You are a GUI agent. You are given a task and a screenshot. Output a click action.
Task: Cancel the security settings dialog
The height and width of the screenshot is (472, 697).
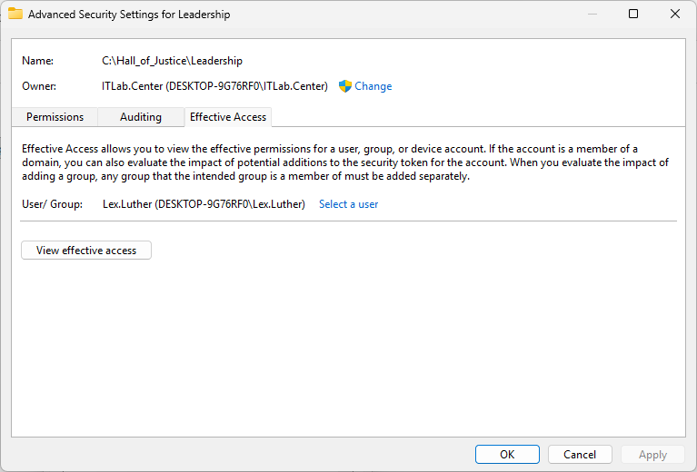coord(580,455)
